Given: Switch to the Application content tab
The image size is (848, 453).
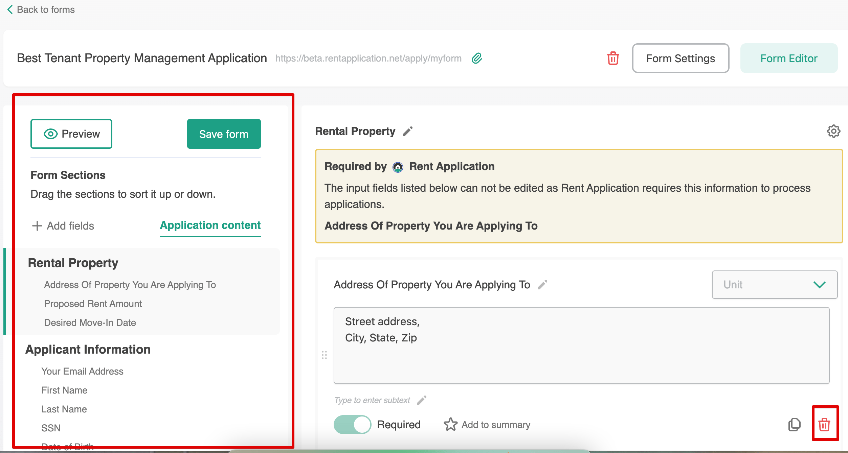Looking at the screenshot, I should pyautogui.click(x=210, y=225).
